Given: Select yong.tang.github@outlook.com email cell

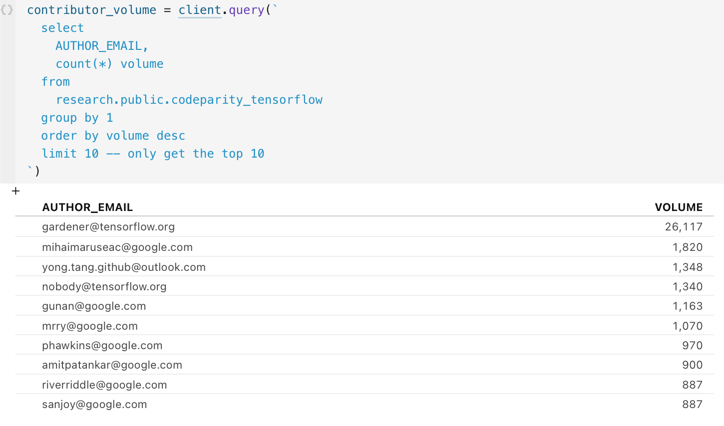Looking at the screenshot, I should [x=124, y=267].
